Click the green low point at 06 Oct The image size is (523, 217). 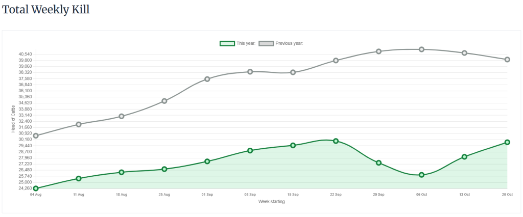(422, 175)
